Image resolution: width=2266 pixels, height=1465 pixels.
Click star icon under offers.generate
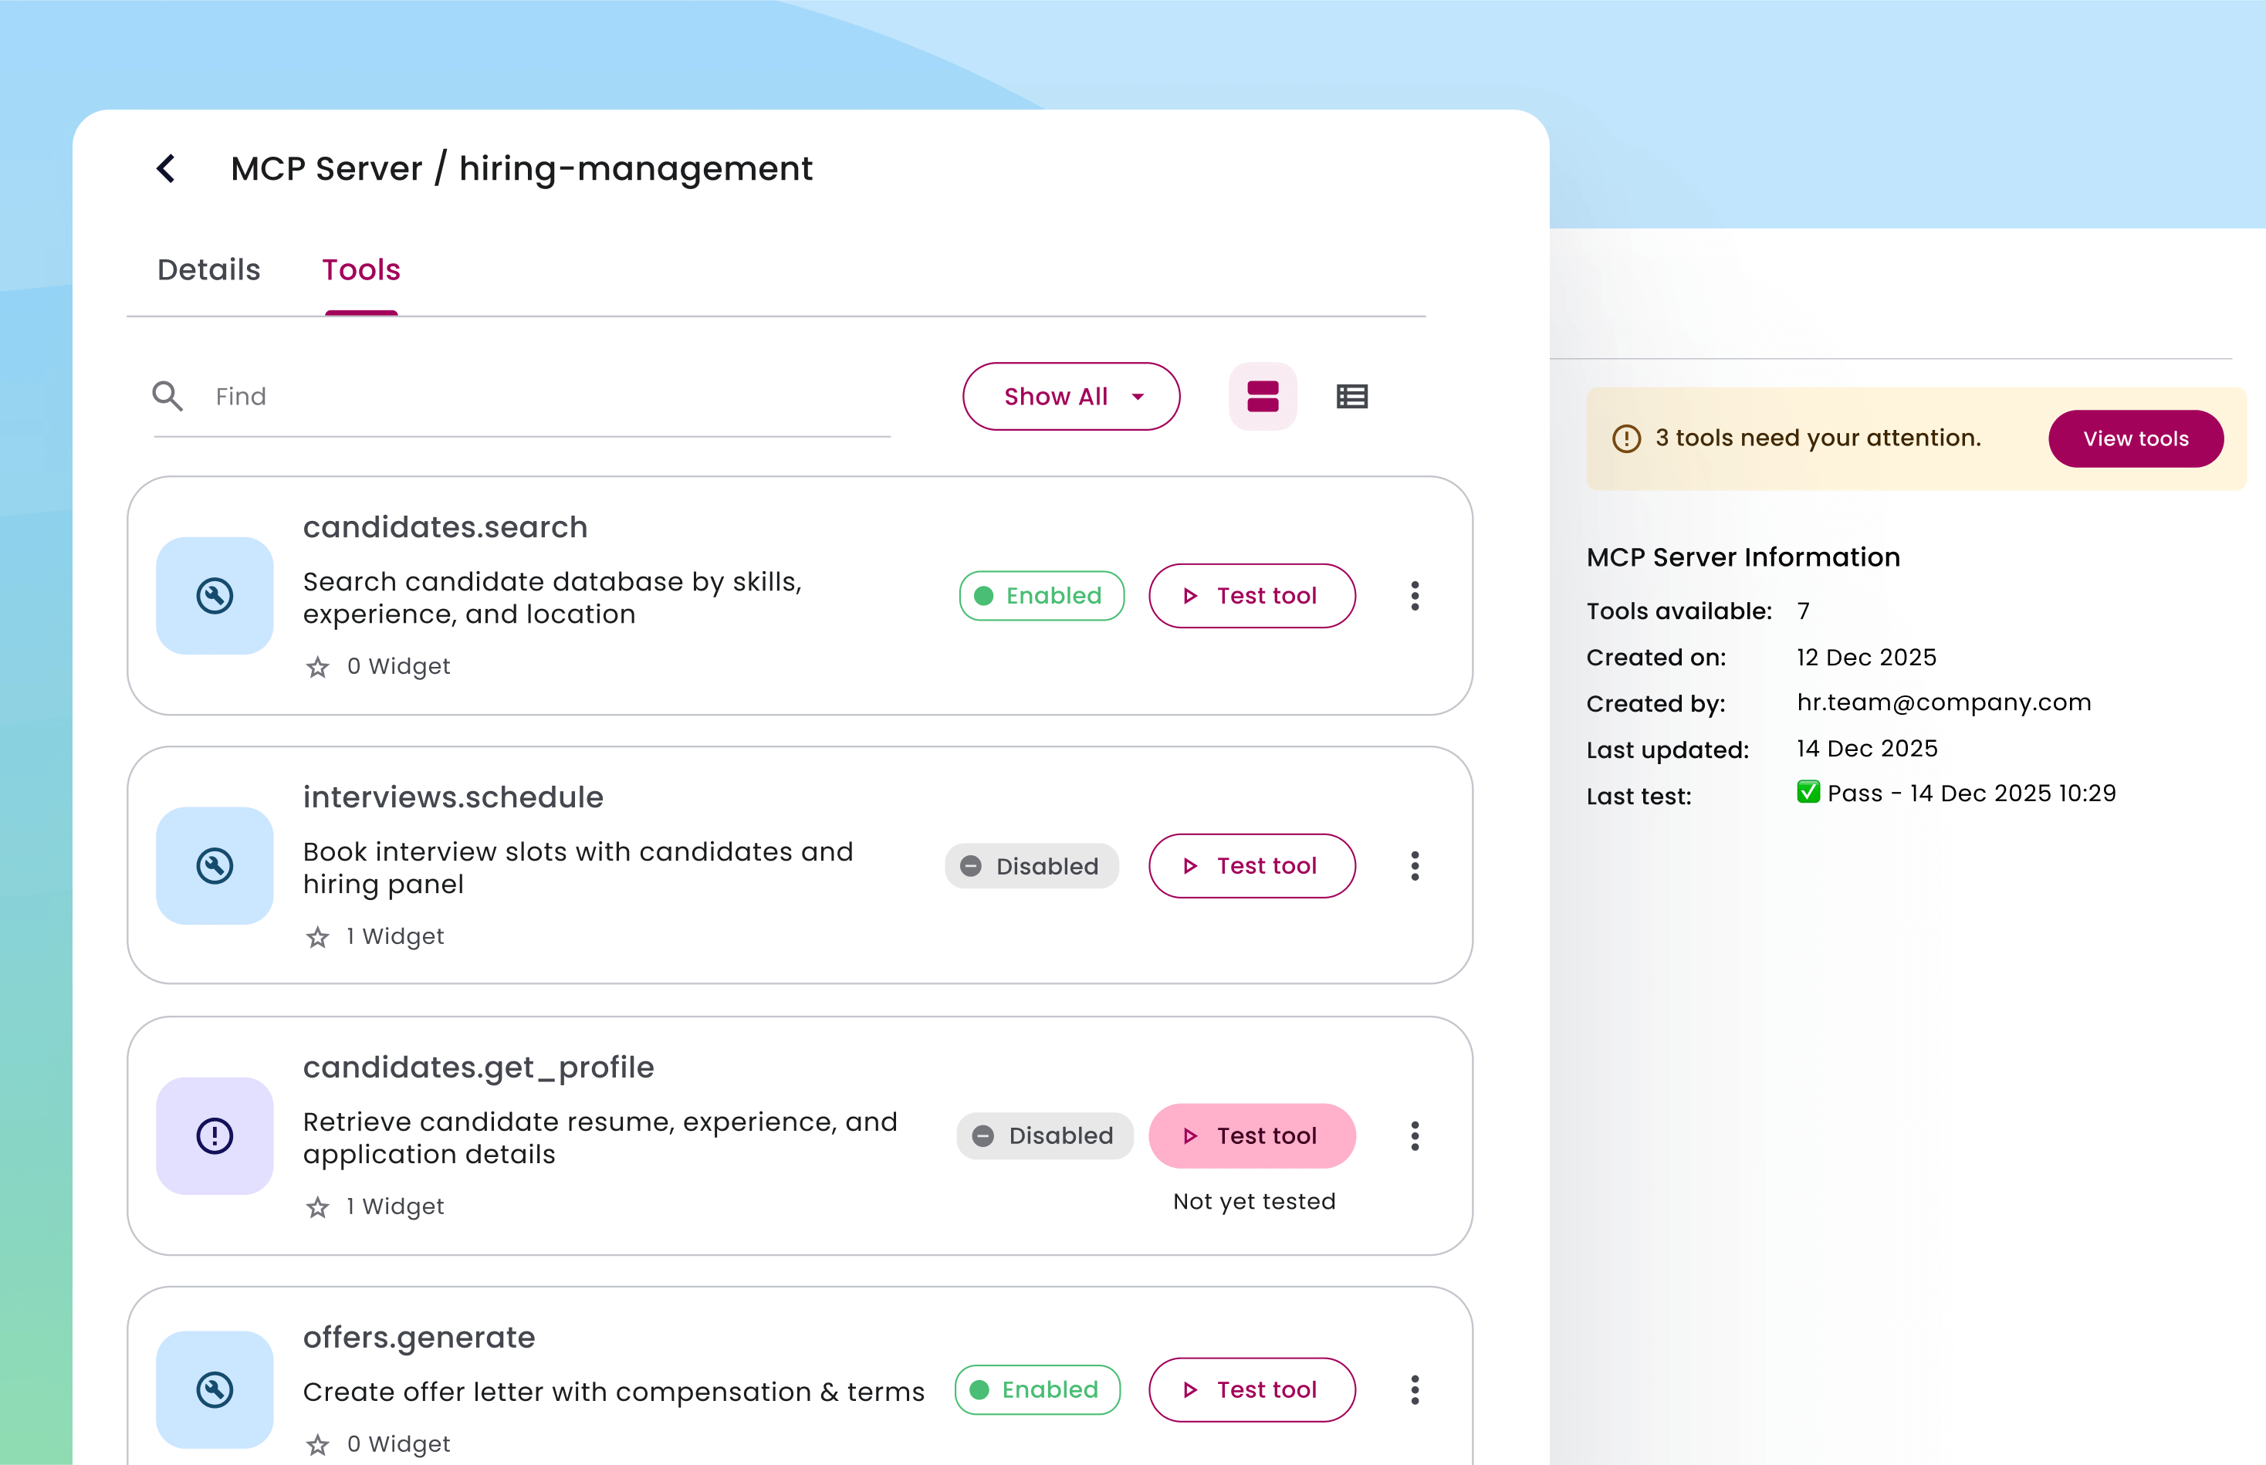tap(318, 1445)
